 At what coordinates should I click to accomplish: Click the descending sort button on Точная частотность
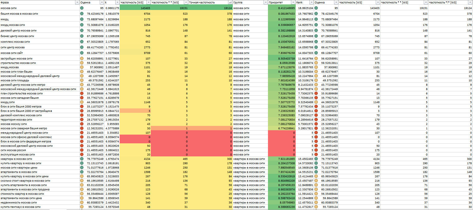point(230,2)
